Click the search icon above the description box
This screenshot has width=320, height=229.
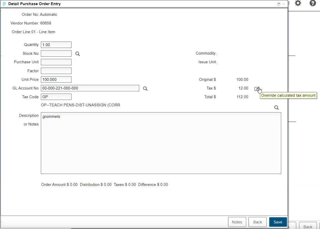click(276, 108)
